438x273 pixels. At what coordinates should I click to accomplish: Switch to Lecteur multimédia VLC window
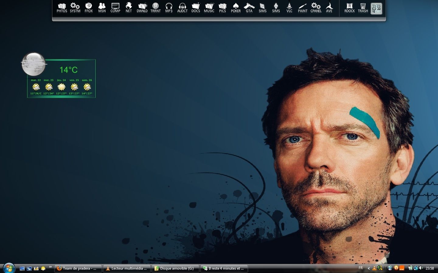click(x=127, y=268)
